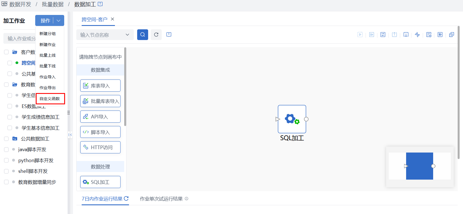Viewport: 463px width, 214px height.
Task: Switch to the 作业单次试运行结果 tab
Action: point(161,199)
